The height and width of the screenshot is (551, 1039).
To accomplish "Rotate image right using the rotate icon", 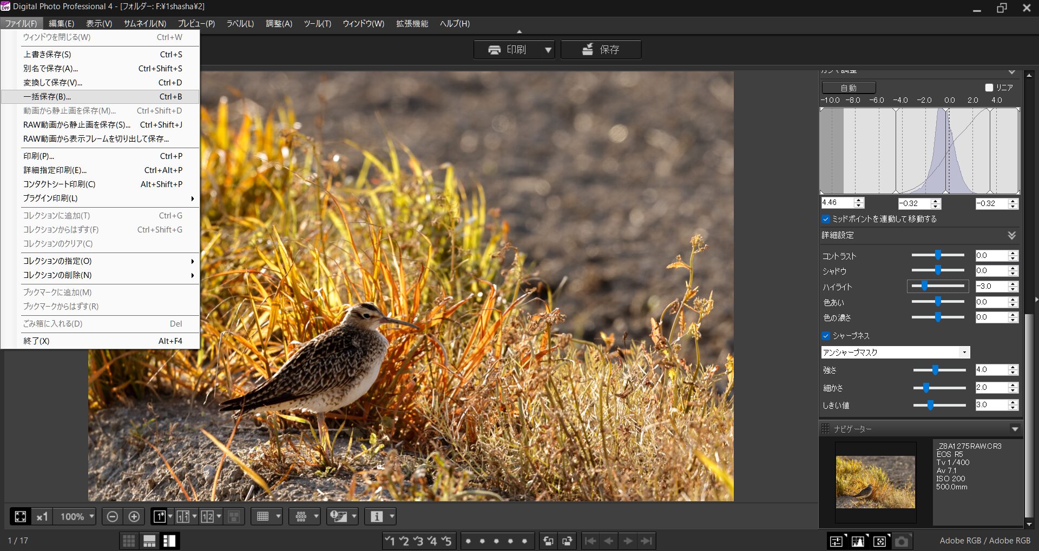I will coord(567,541).
